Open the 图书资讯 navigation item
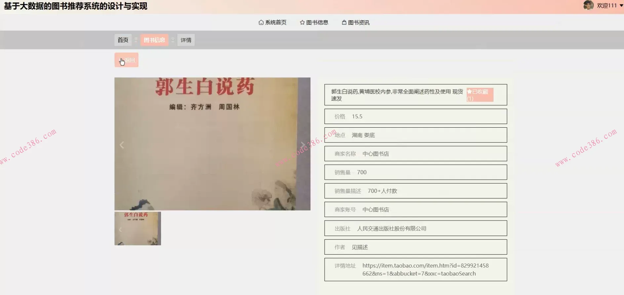This screenshot has height=295, width=624. [x=356, y=22]
